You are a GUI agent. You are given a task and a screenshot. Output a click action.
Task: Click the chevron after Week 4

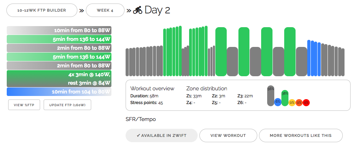tap(129, 11)
